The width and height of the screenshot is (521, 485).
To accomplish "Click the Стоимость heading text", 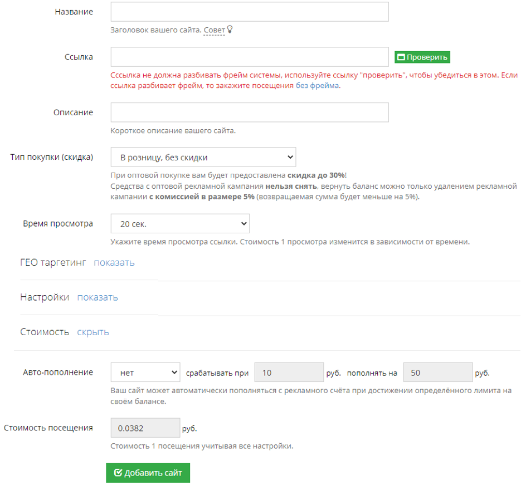I will 45,332.
